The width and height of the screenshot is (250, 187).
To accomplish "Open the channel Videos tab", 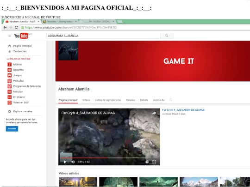I will point(86,100).
